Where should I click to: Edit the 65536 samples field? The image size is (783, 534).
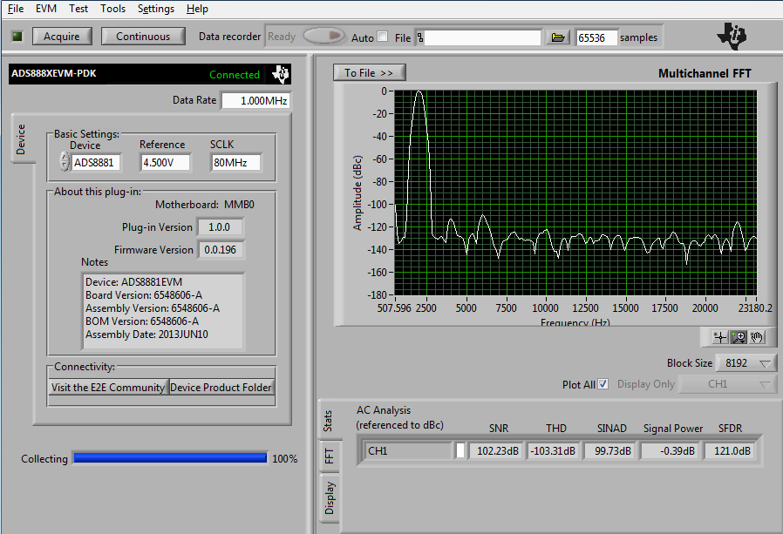(x=596, y=37)
